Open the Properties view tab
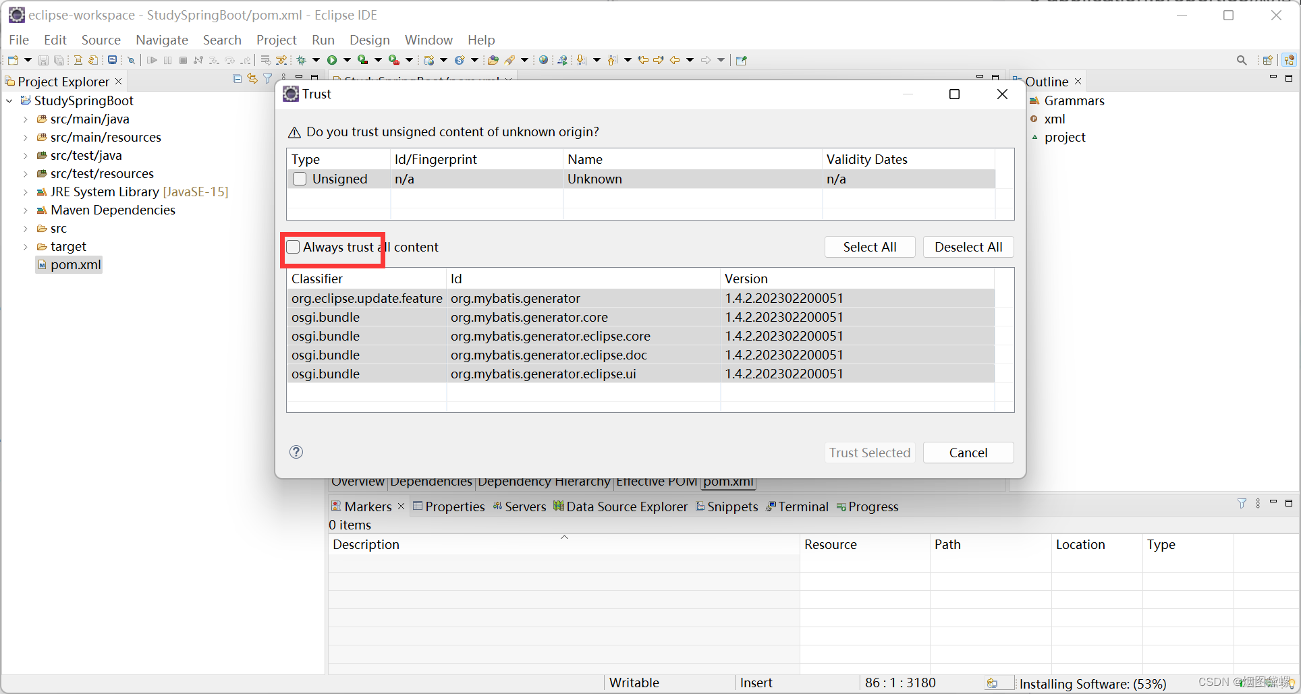Viewport: 1301px width, 694px height. coord(449,507)
